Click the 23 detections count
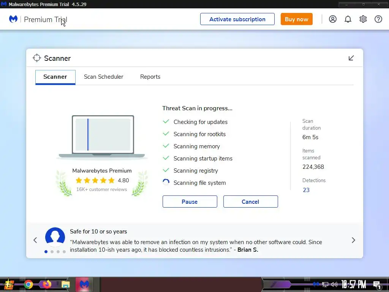This screenshot has height=292, width=389. click(306, 190)
